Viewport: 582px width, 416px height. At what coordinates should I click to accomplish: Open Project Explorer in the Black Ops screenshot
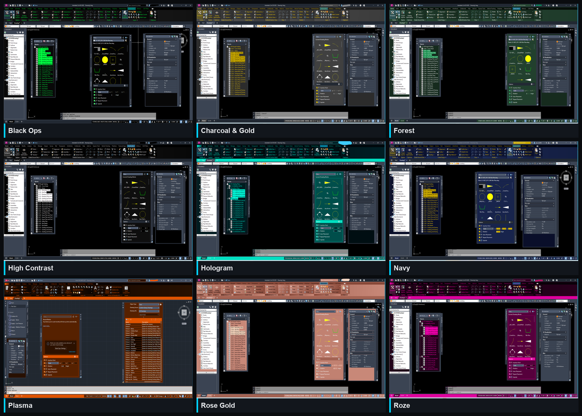[18, 14]
